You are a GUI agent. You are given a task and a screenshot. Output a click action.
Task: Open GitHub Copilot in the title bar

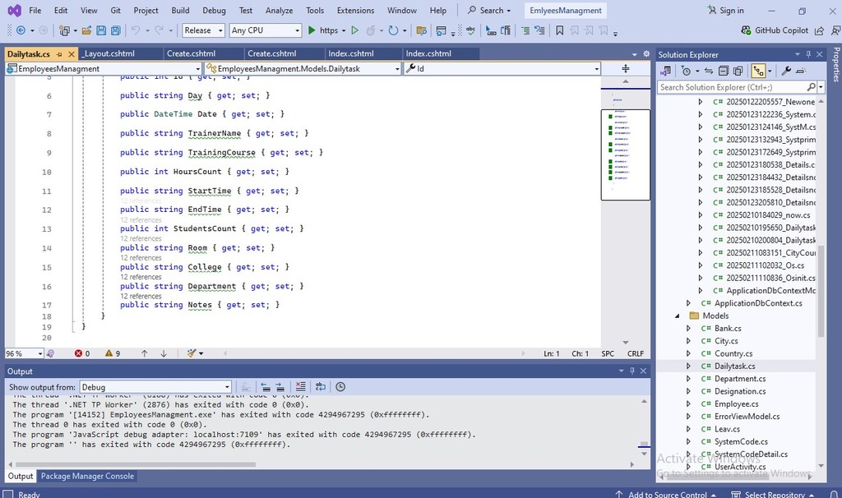[x=775, y=30]
